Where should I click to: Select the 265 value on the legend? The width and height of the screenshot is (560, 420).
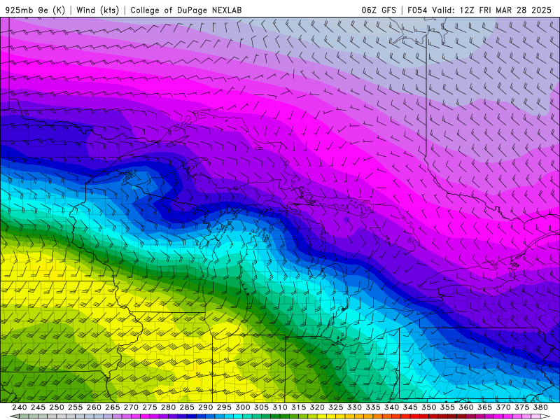click(113, 407)
